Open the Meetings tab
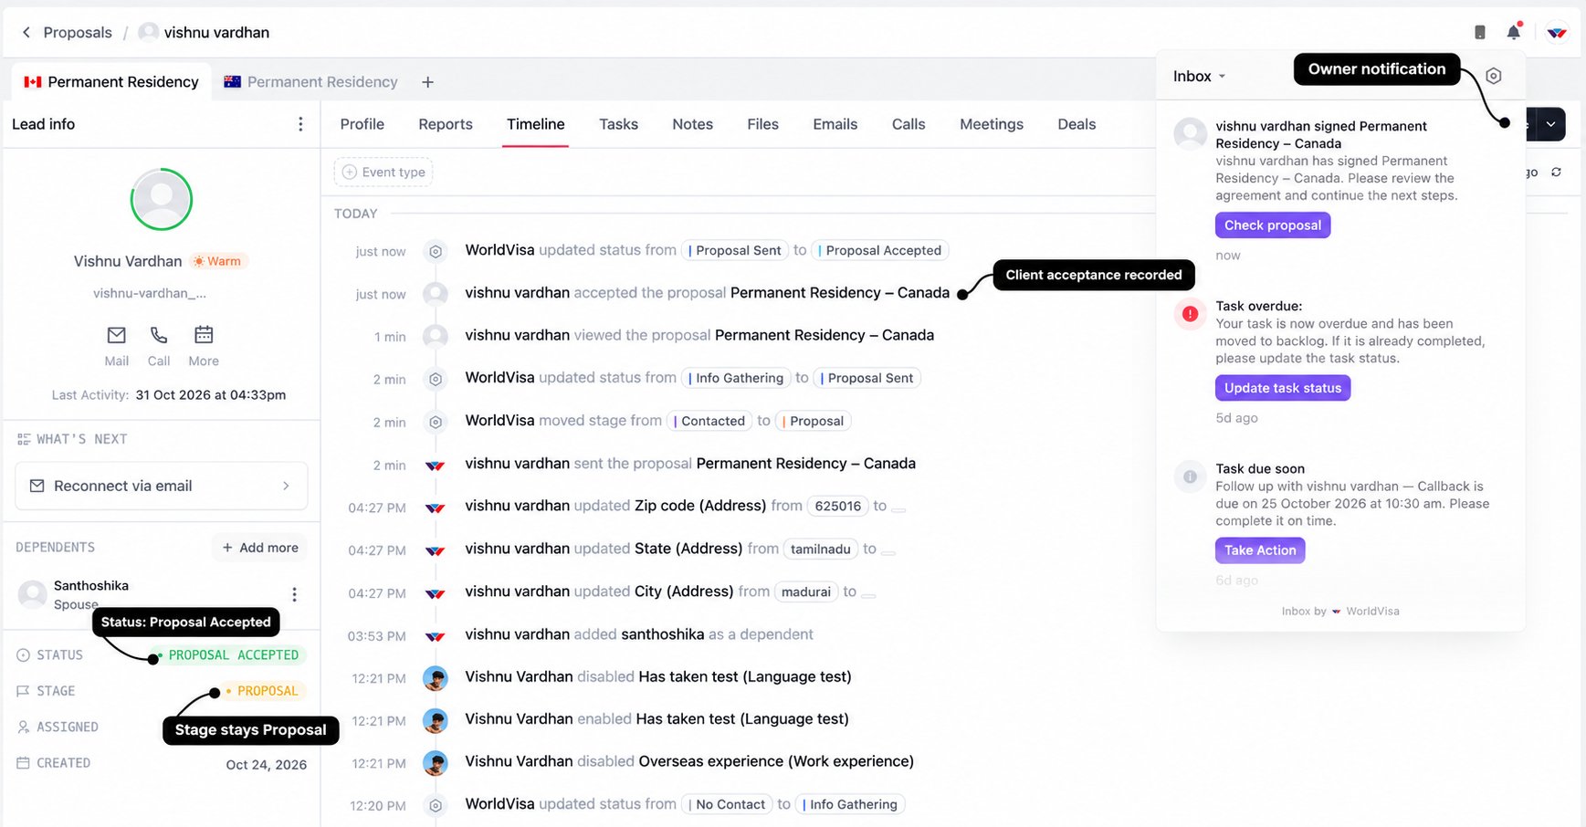This screenshot has height=827, width=1586. [992, 124]
